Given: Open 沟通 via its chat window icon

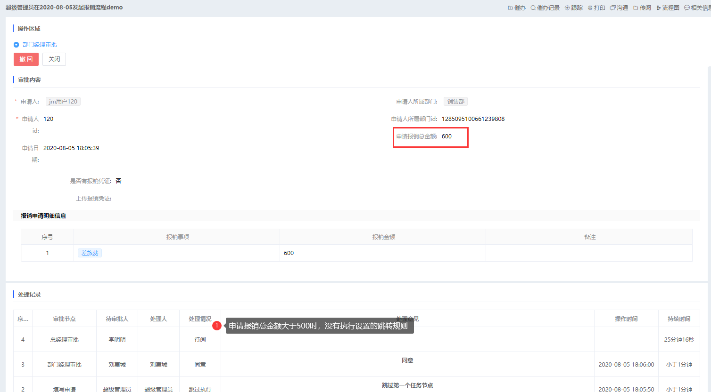Looking at the screenshot, I should pyautogui.click(x=612, y=8).
